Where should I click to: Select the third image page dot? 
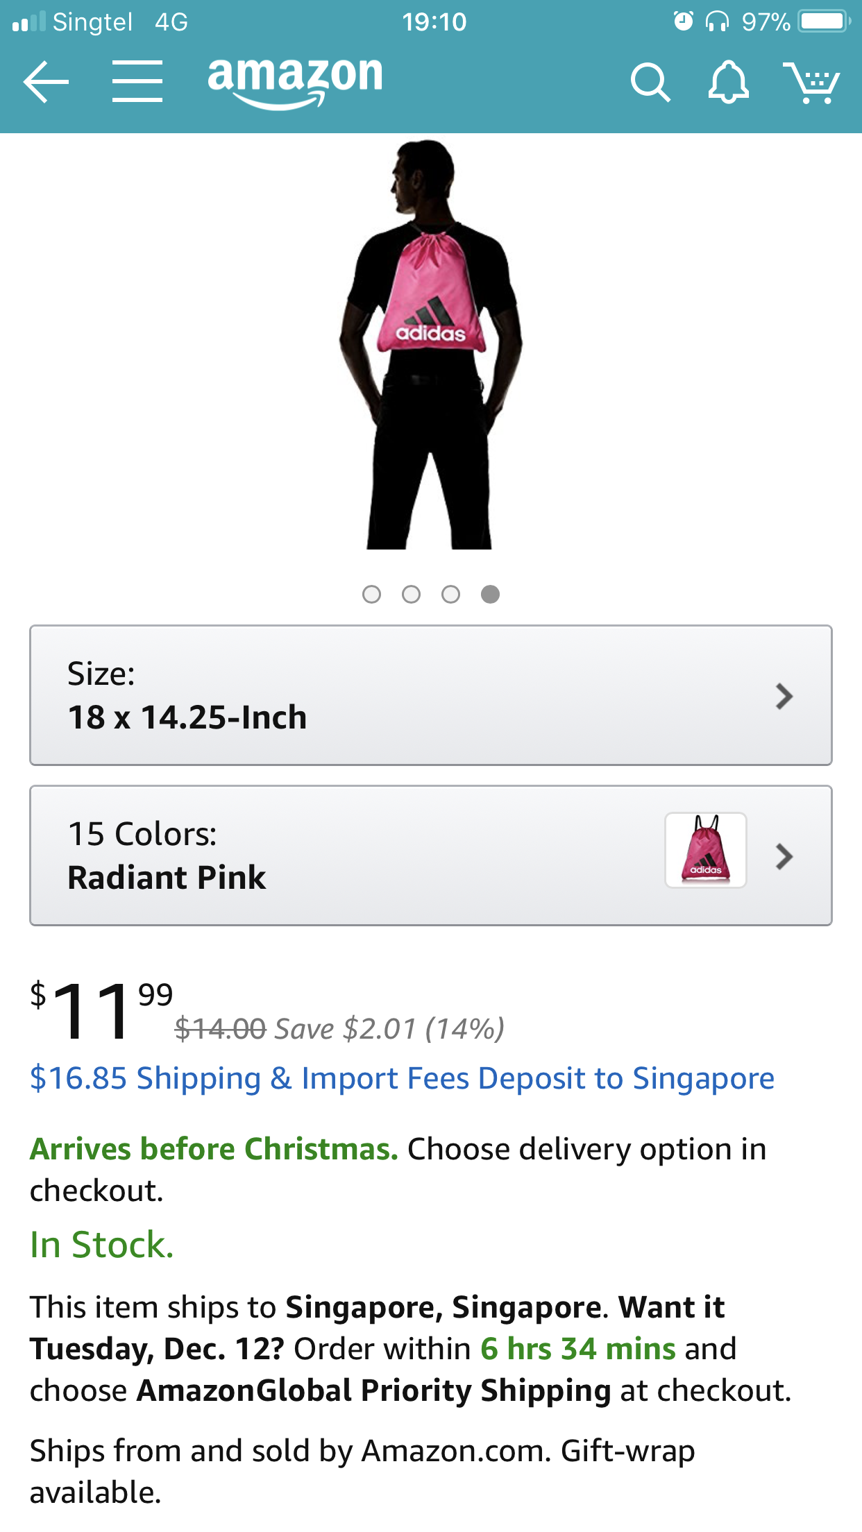(450, 595)
